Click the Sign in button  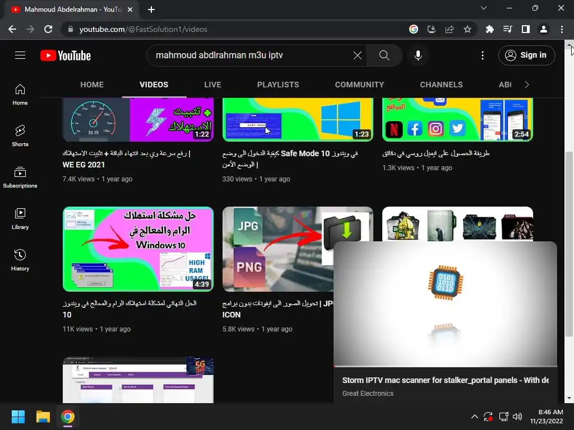[527, 55]
